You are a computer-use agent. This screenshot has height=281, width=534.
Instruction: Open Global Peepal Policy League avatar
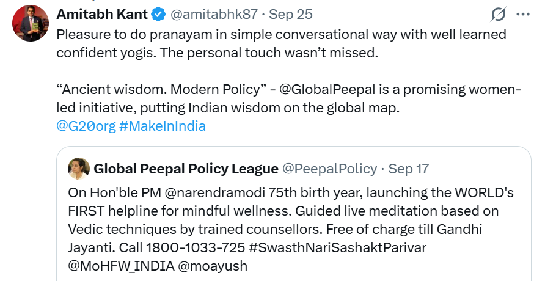[x=79, y=168]
